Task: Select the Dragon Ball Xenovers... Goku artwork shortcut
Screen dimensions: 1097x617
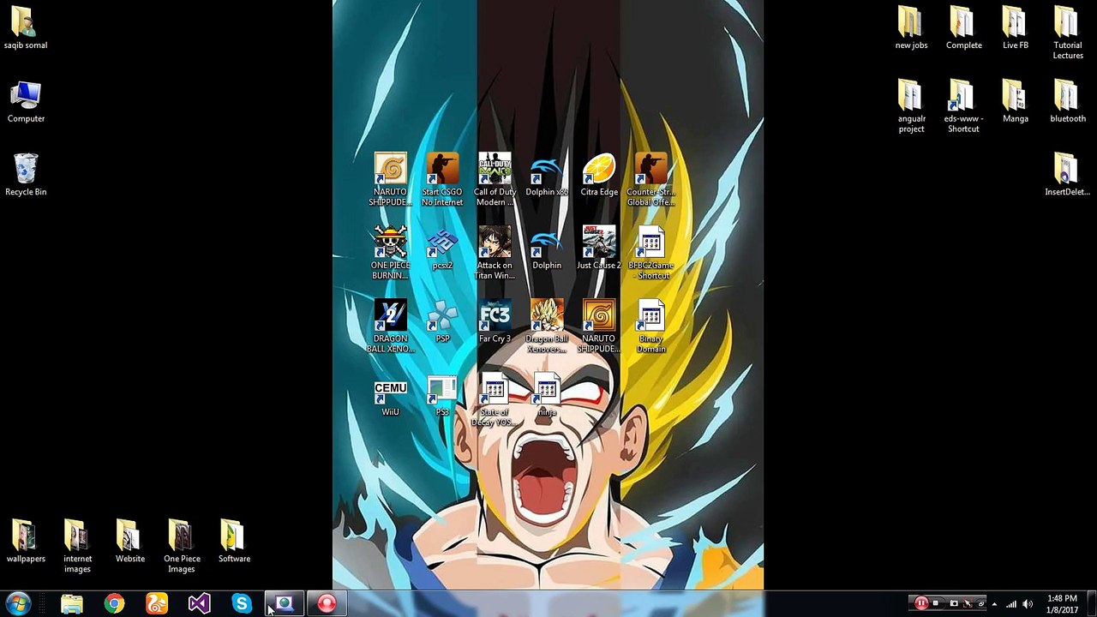Action: pos(547,326)
